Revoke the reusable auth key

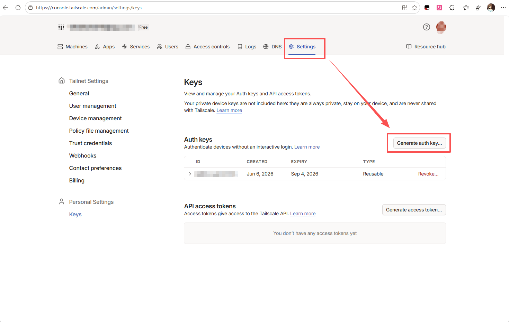pos(428,174)
